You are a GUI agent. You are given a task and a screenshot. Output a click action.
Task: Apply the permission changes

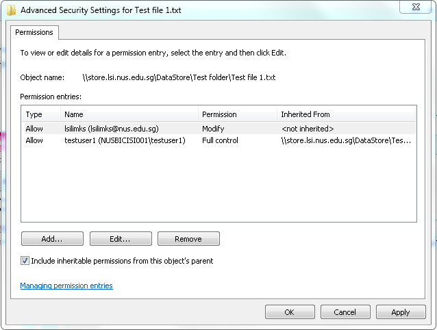[x=401, y=312]
